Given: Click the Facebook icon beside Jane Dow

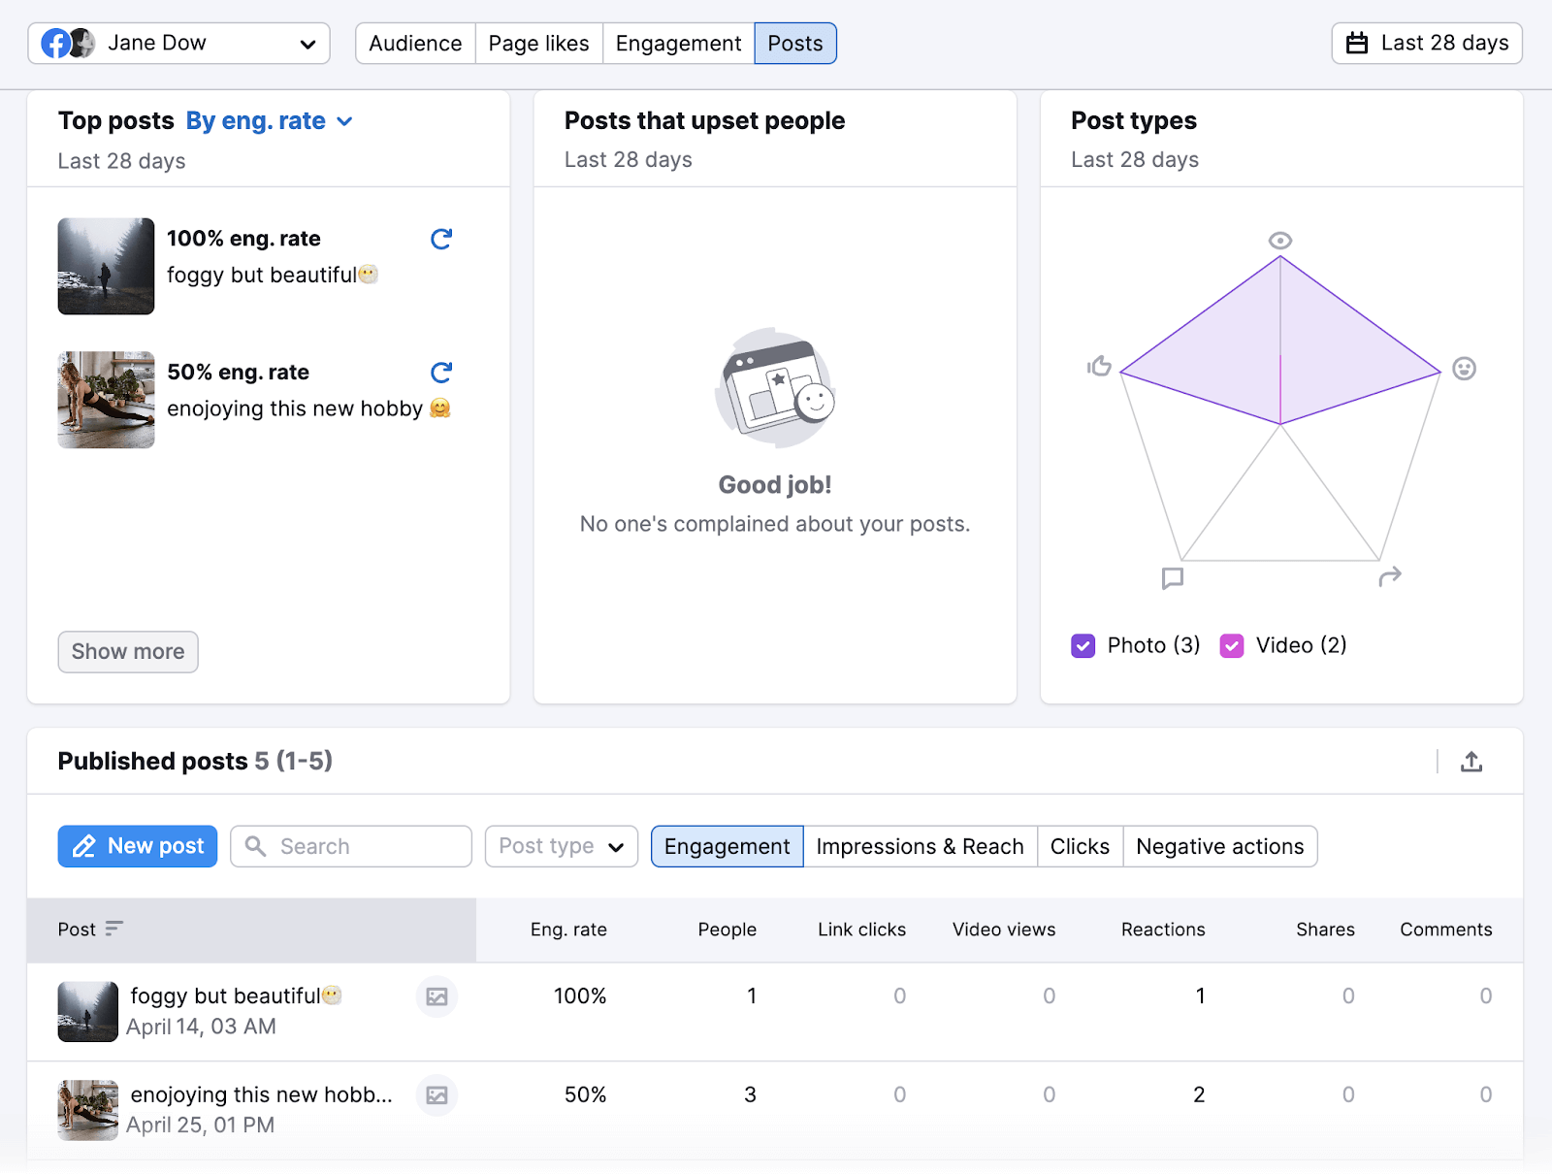Looking at the screenshot, I should tap(57, 43).
